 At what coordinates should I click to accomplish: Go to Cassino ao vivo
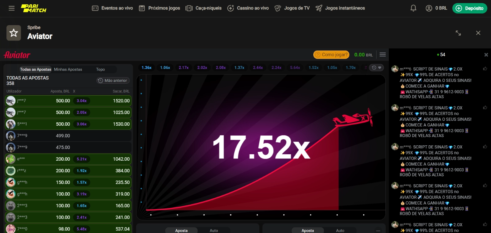[248, 8]
